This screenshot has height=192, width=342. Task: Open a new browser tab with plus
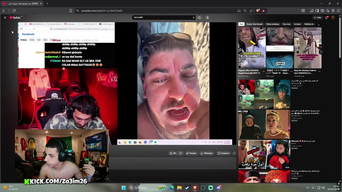47,3
